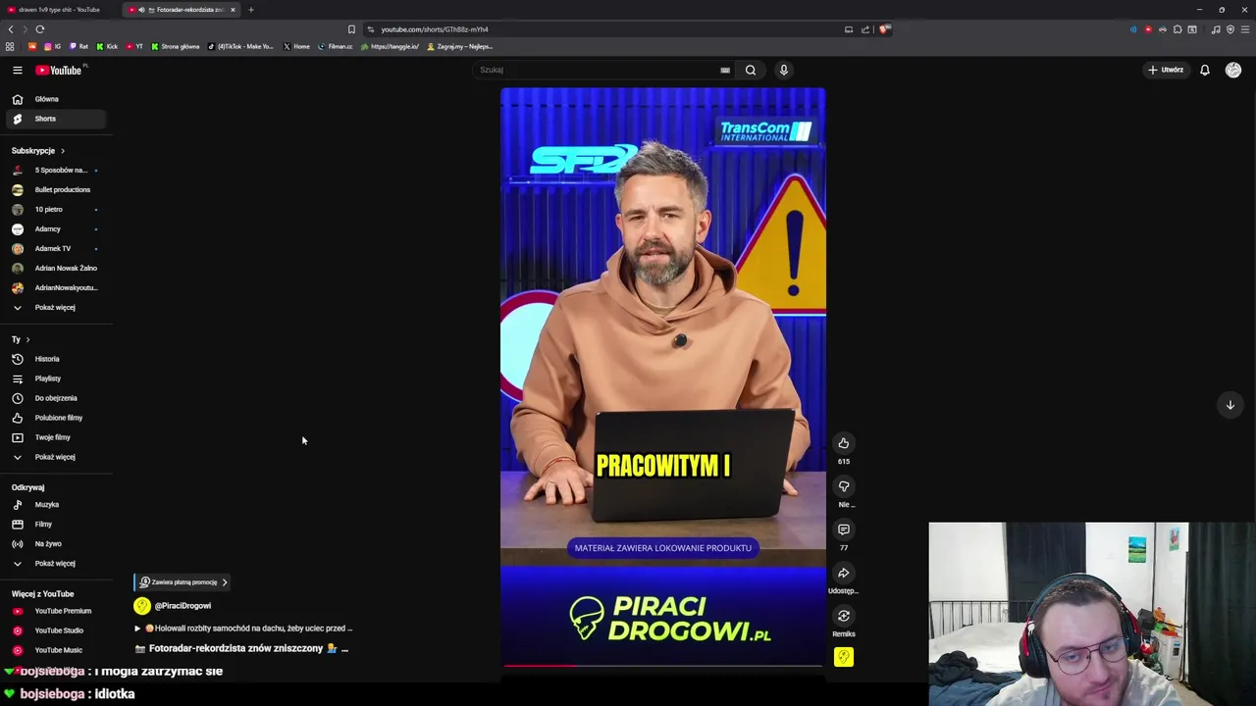Open the Bullet productions channel
This screenshot has width=1256, height=706.
(56, 189)
